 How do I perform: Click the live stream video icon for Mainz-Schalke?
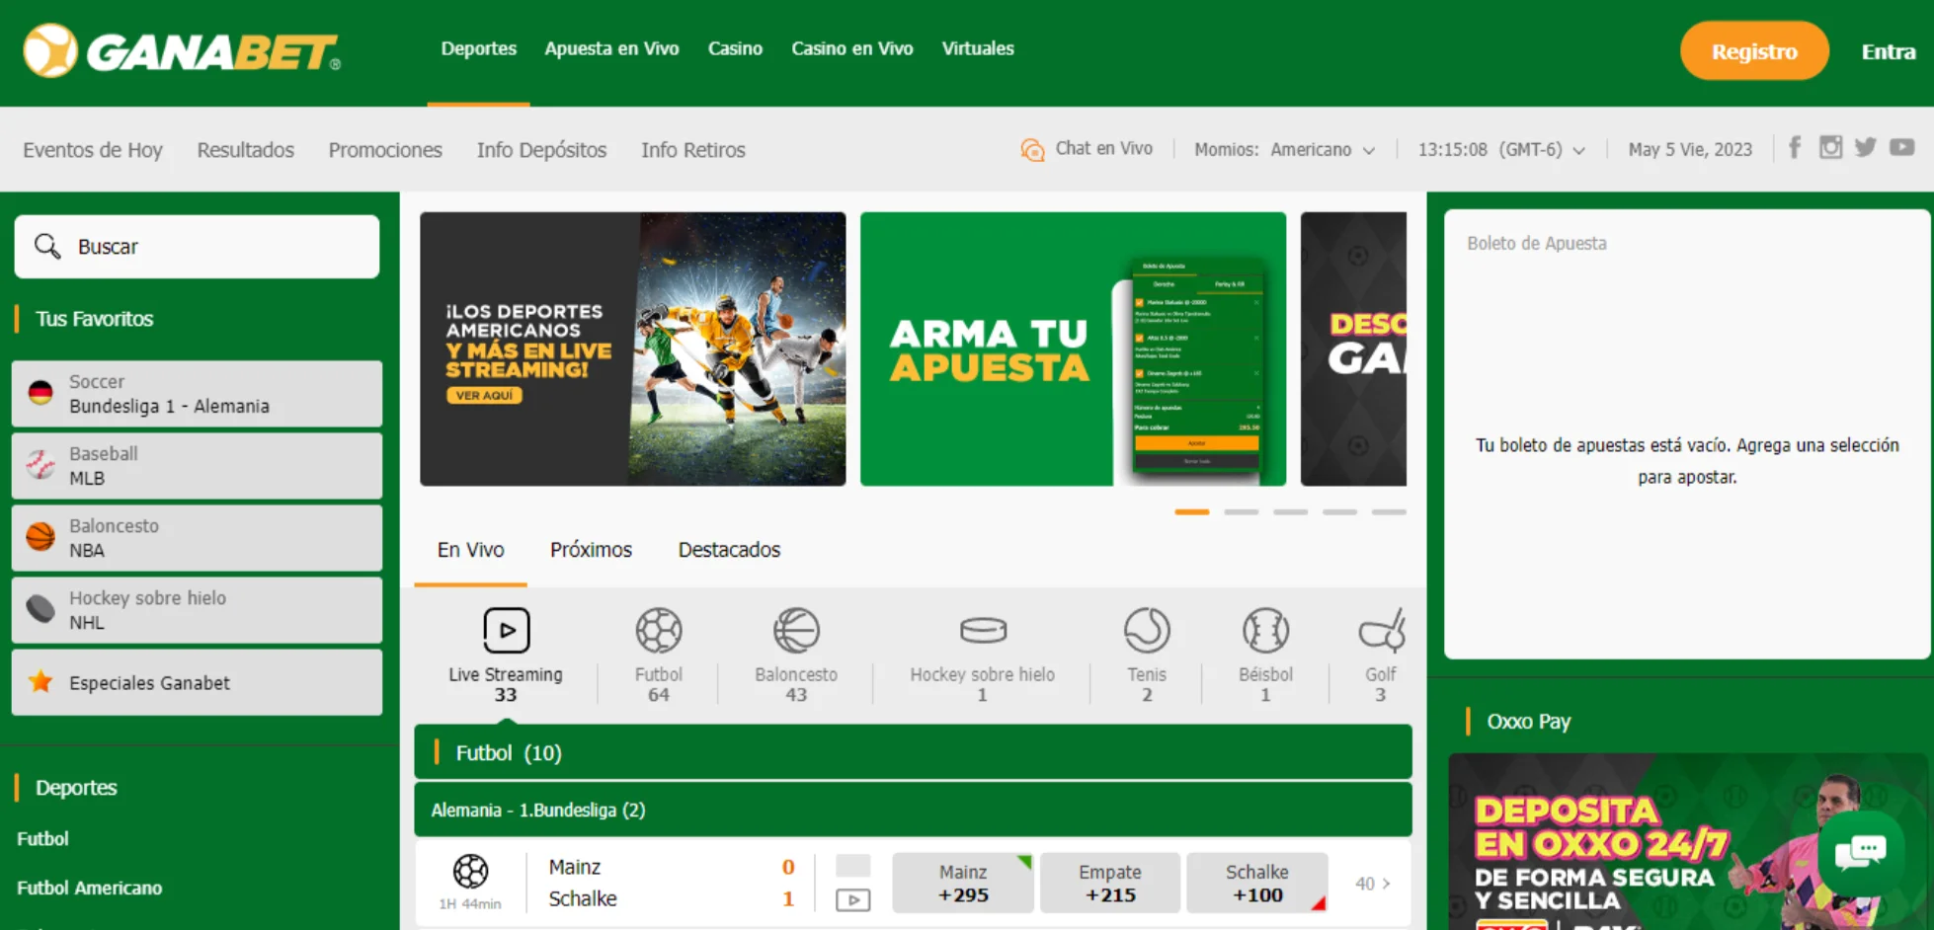click(x=853, y=899)
